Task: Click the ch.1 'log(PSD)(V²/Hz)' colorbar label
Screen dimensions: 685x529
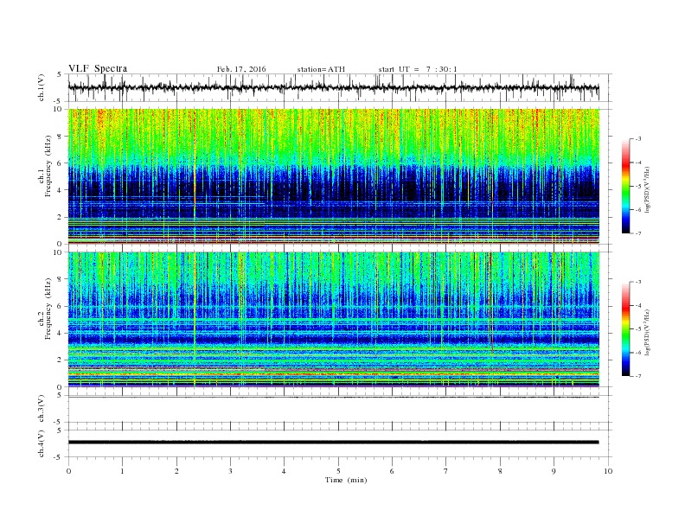Action: point(647,189)
